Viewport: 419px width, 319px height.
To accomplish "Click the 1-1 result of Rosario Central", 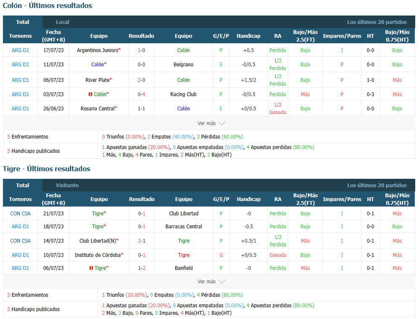I will [141, 109].
